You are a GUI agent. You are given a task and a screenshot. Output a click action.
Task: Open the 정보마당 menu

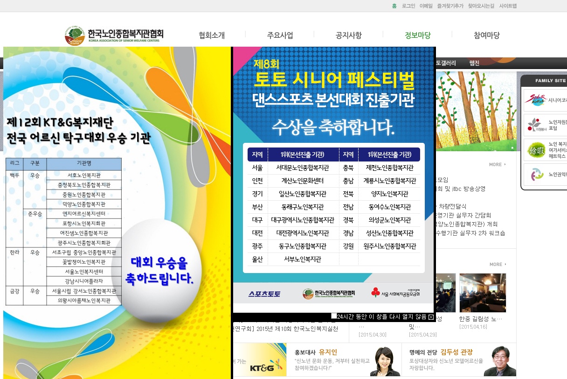(418, 35)
